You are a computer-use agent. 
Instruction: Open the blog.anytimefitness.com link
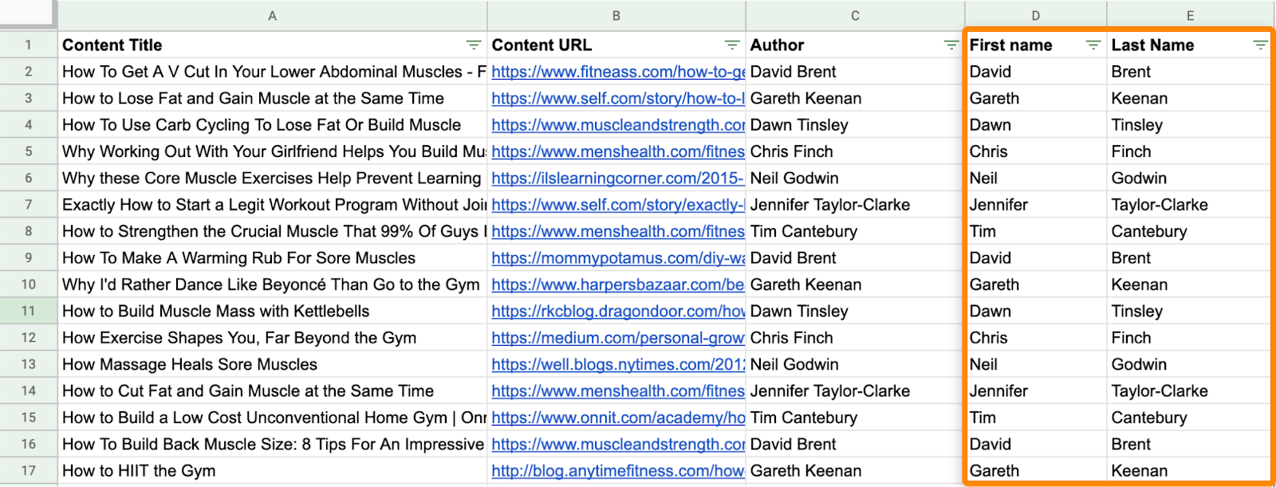click(617, 471)
